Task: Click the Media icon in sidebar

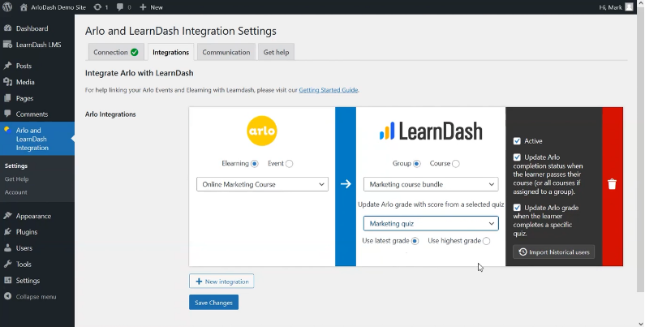Action: [7, 82]
